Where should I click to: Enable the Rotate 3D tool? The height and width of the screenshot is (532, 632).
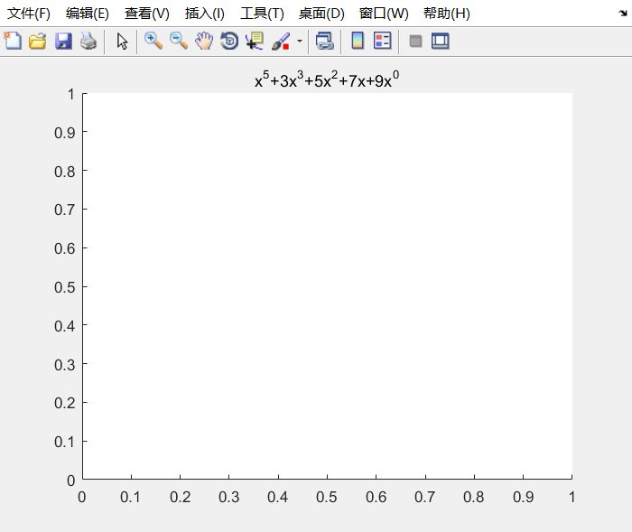tap(229, 42)
